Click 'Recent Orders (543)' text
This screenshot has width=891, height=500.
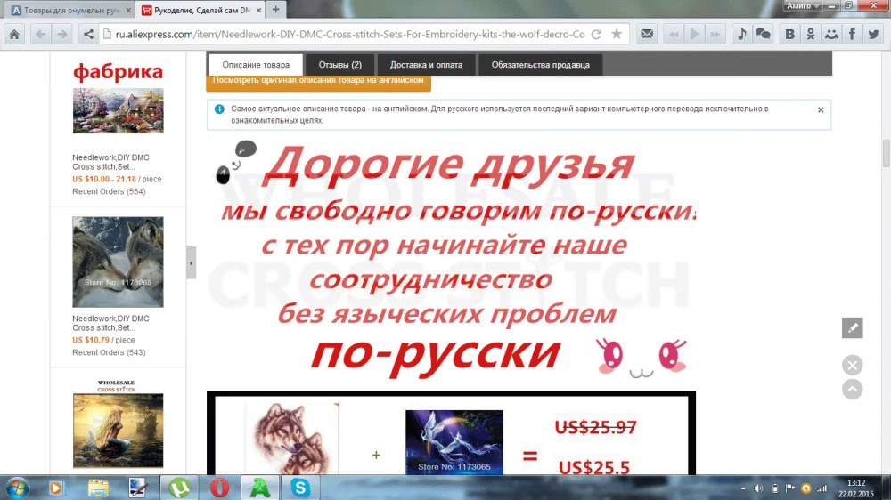point(109,352)
